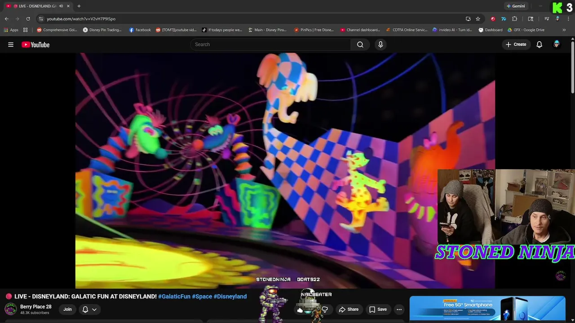
Task: Open the YouTube account avatar menu
Action: (x=557, y=44)
